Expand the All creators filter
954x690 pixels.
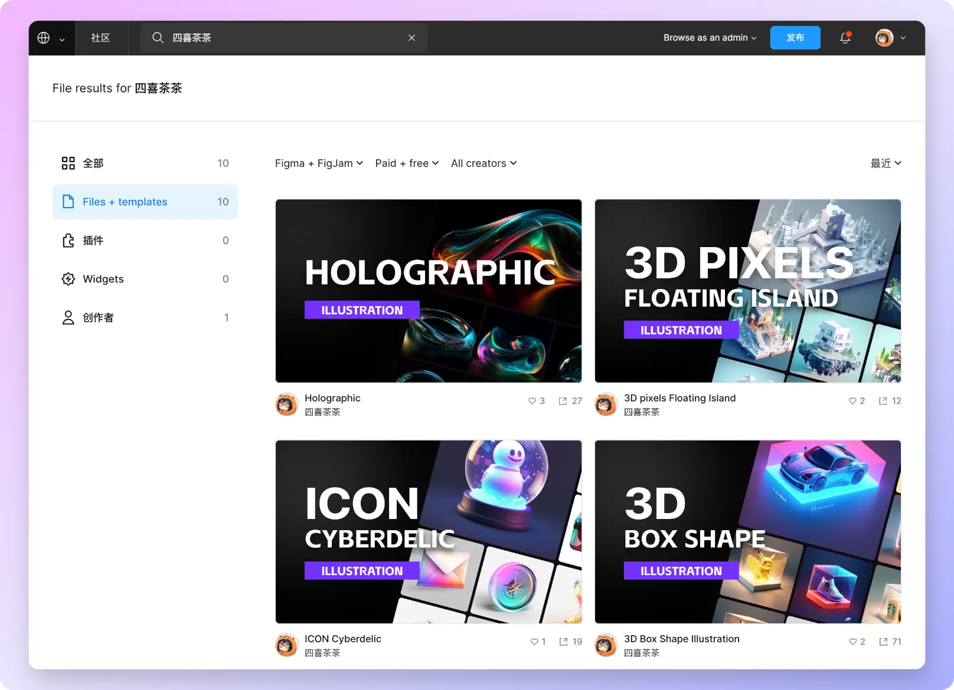coord(483,163)
